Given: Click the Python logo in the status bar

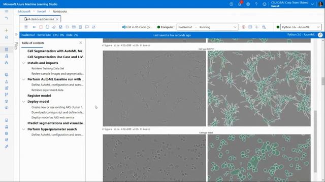Looking at the screenshot, I should coord(320,35).
